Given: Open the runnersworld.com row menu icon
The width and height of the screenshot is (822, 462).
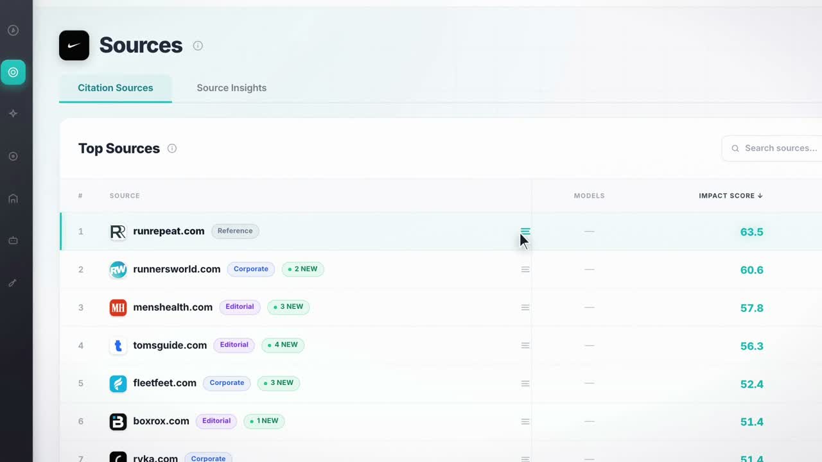Looking at the screenshot, I should pyautogui.click(x=525, y=269).
